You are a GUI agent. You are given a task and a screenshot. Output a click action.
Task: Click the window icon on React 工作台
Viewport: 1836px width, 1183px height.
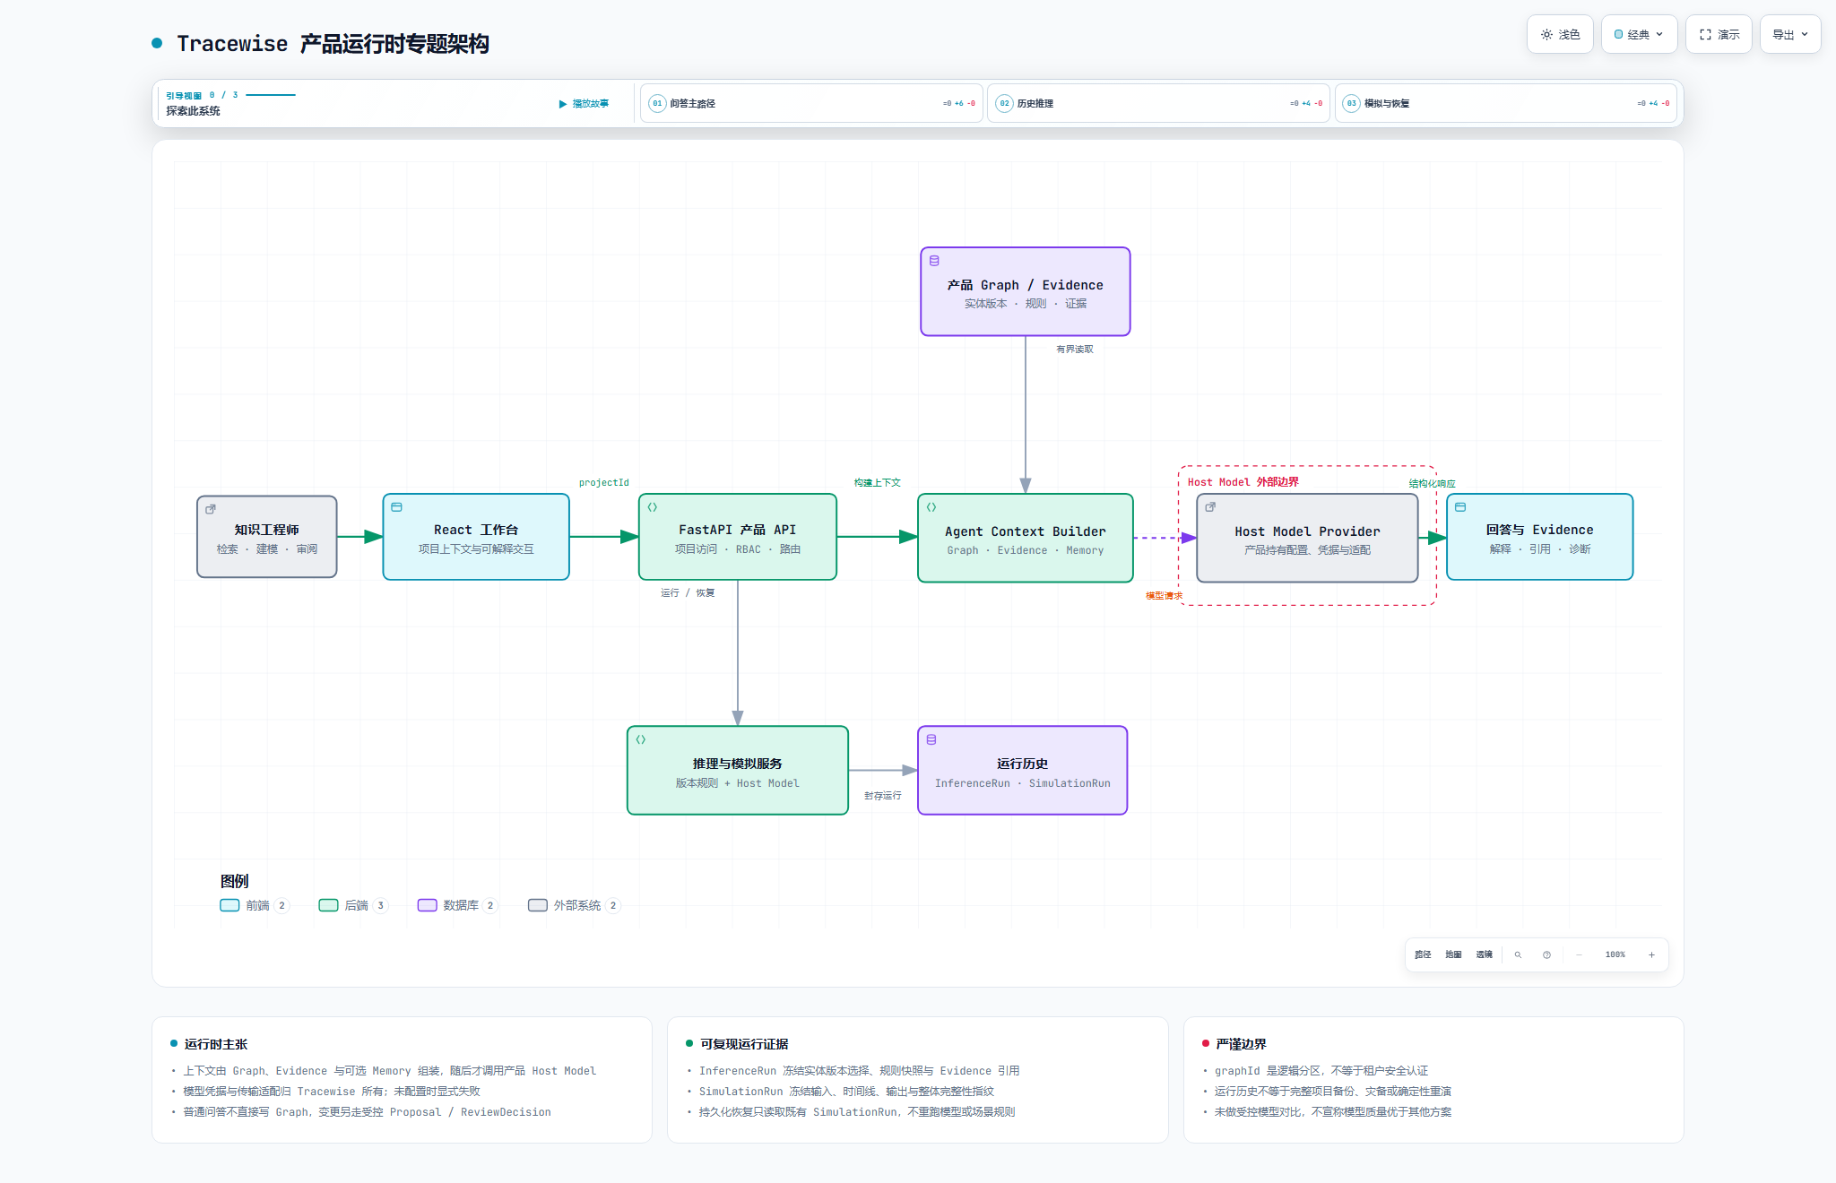pyautogui.click(x=396, y=507)
